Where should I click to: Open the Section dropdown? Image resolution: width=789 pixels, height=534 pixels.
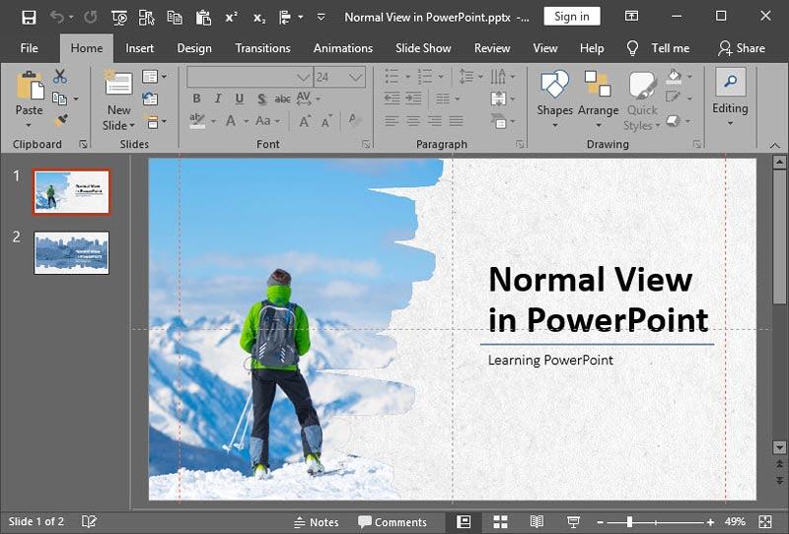(154, 122)
